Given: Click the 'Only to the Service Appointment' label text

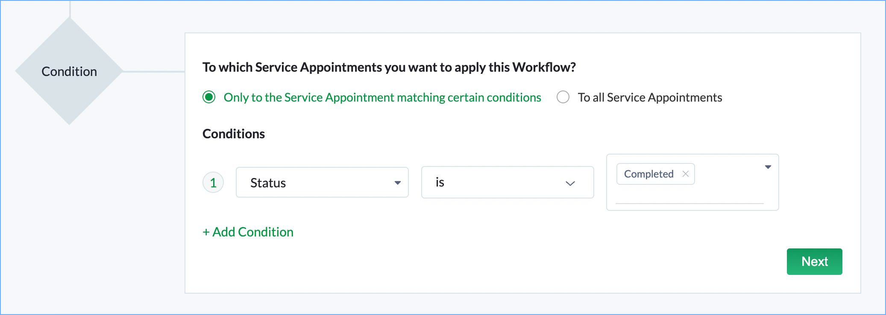Looking at the screenshot, I should 382,97.
